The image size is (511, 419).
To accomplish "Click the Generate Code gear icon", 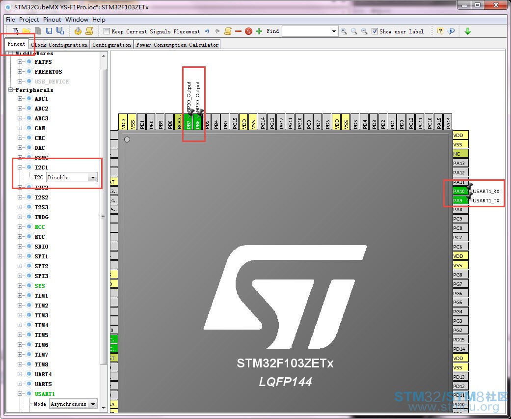I will click(78, 31).
